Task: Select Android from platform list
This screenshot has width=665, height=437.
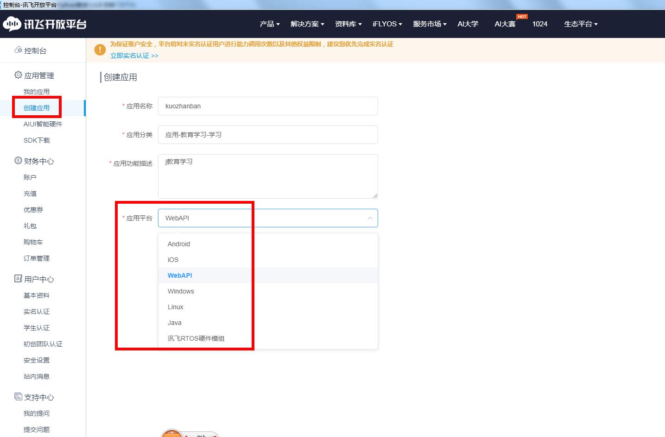Action: coord(268,244)
